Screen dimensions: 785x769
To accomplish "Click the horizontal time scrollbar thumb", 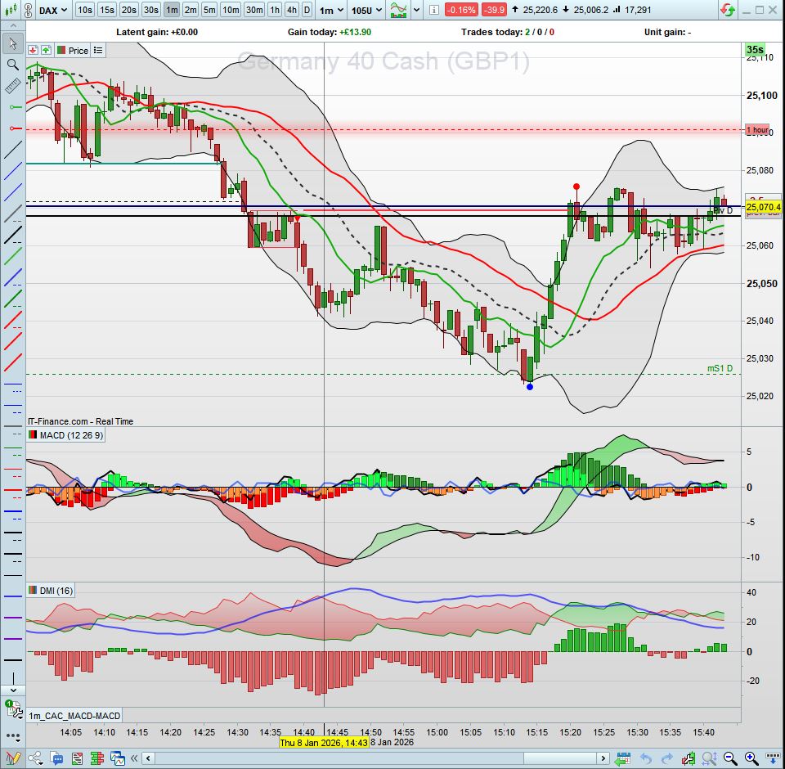I will (559, 758).
